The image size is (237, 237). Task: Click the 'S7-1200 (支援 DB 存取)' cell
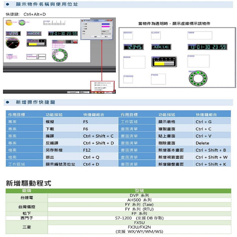[139, 218]
